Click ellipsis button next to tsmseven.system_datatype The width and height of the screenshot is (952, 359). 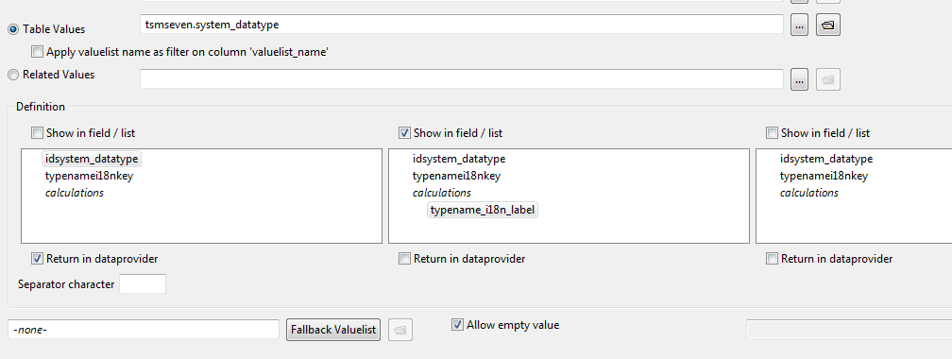point(800,26)
